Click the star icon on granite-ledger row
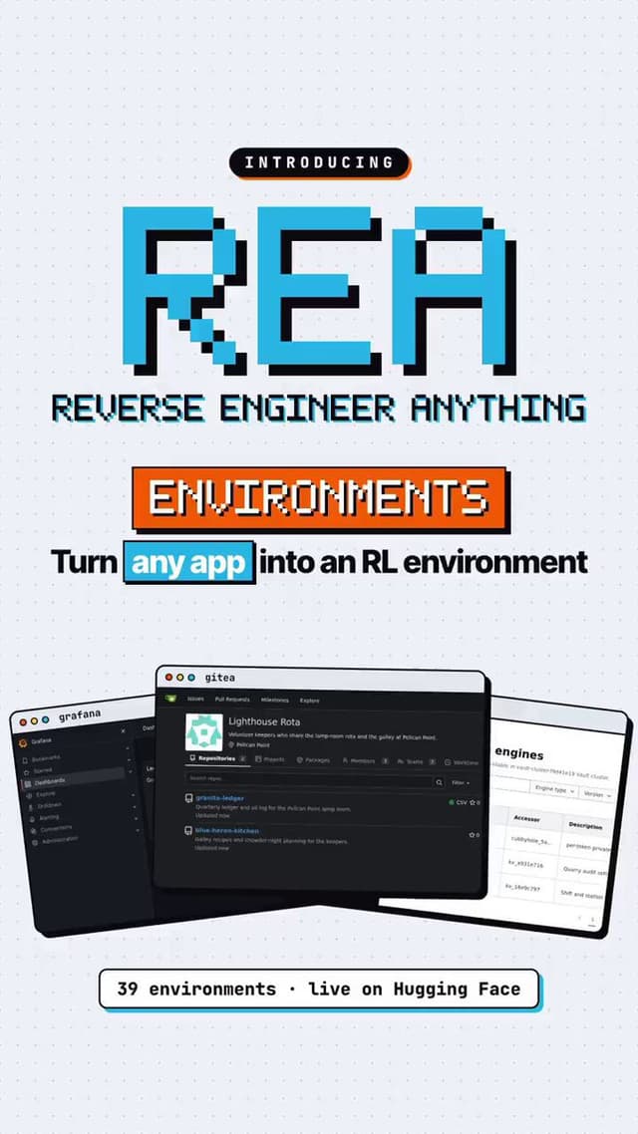The image size is (638, 1134). [473, 803]
